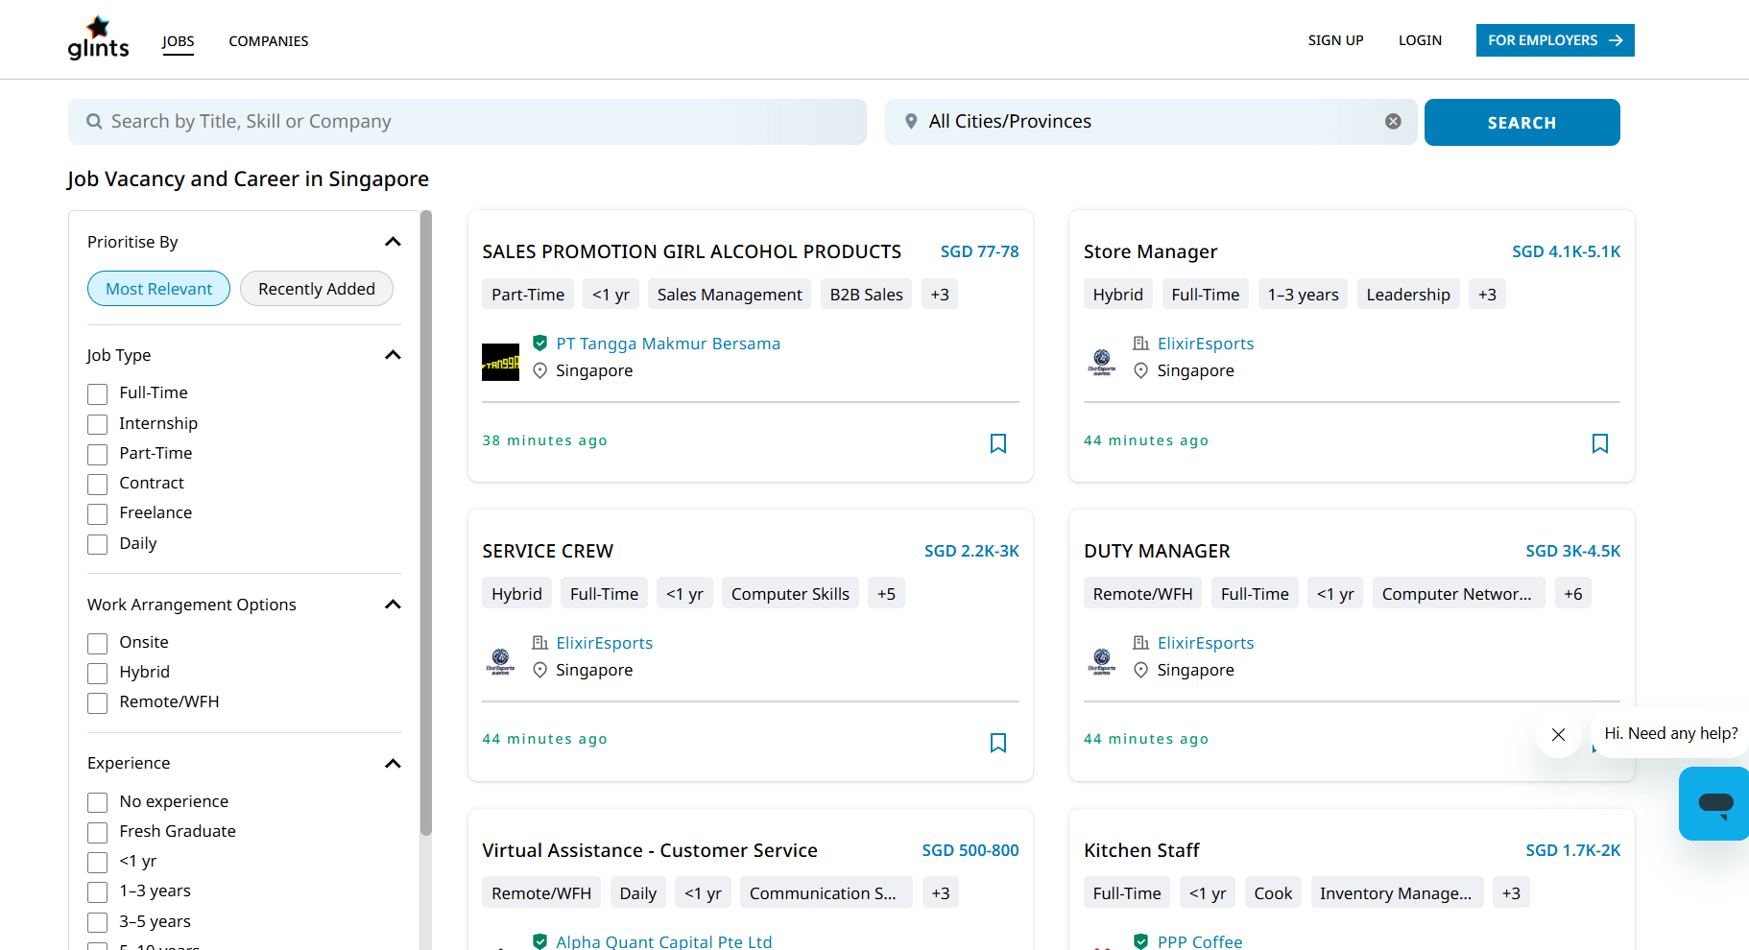This screenshot has width=1749, height=950.
Task: Check the Part-Time job type
Action: pos(97,454)
